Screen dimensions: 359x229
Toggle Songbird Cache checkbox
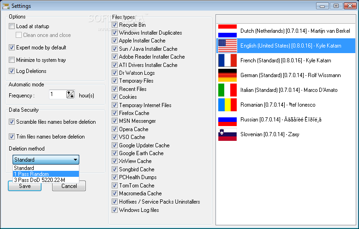click(114, 169)
